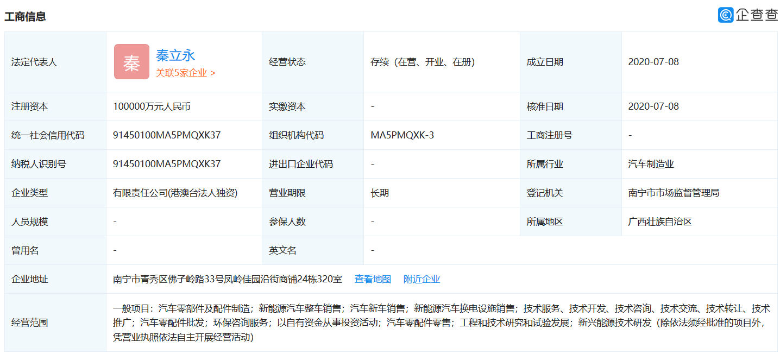Click the 工商信息 section heading

point(25,16)
